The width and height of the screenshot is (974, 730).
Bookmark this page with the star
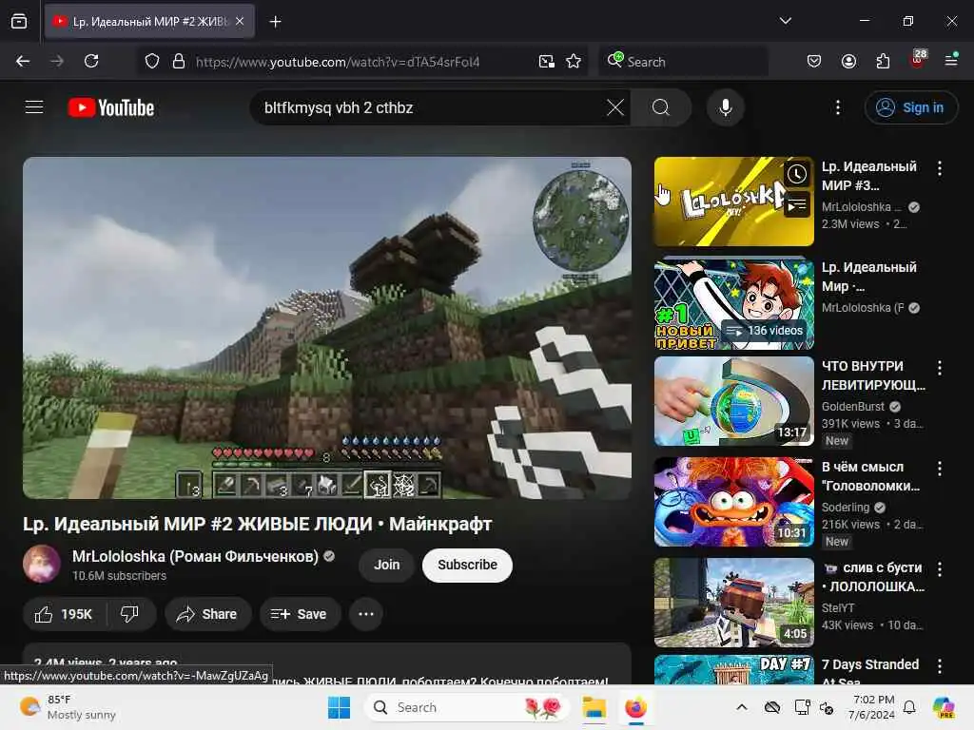click(574, 62)
